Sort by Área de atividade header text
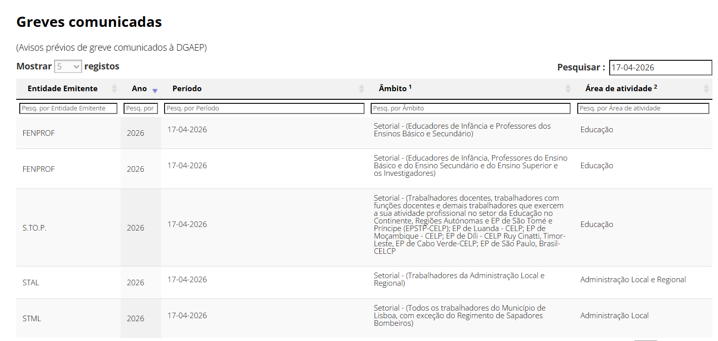The width and height of the screenshot is (718, 341). [618, 89]
